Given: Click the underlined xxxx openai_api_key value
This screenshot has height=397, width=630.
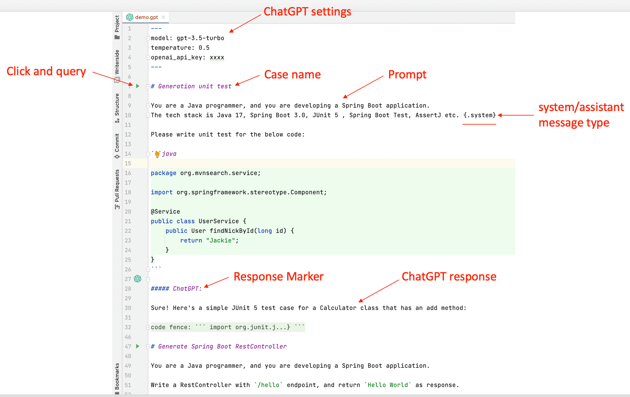Looking at the screenshot, I should (217, 57).
